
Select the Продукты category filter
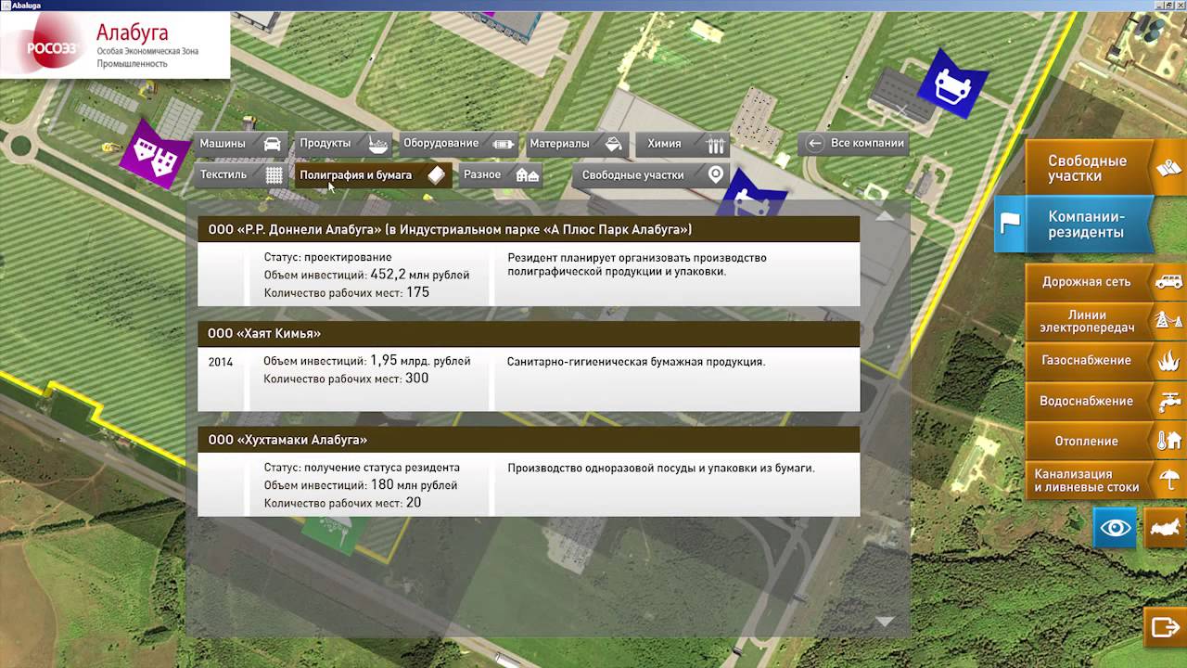click(x=343, y=144)
